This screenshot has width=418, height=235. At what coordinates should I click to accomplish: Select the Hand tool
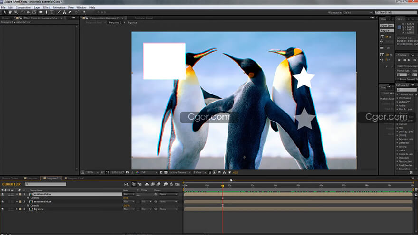(x=10, y=12)
